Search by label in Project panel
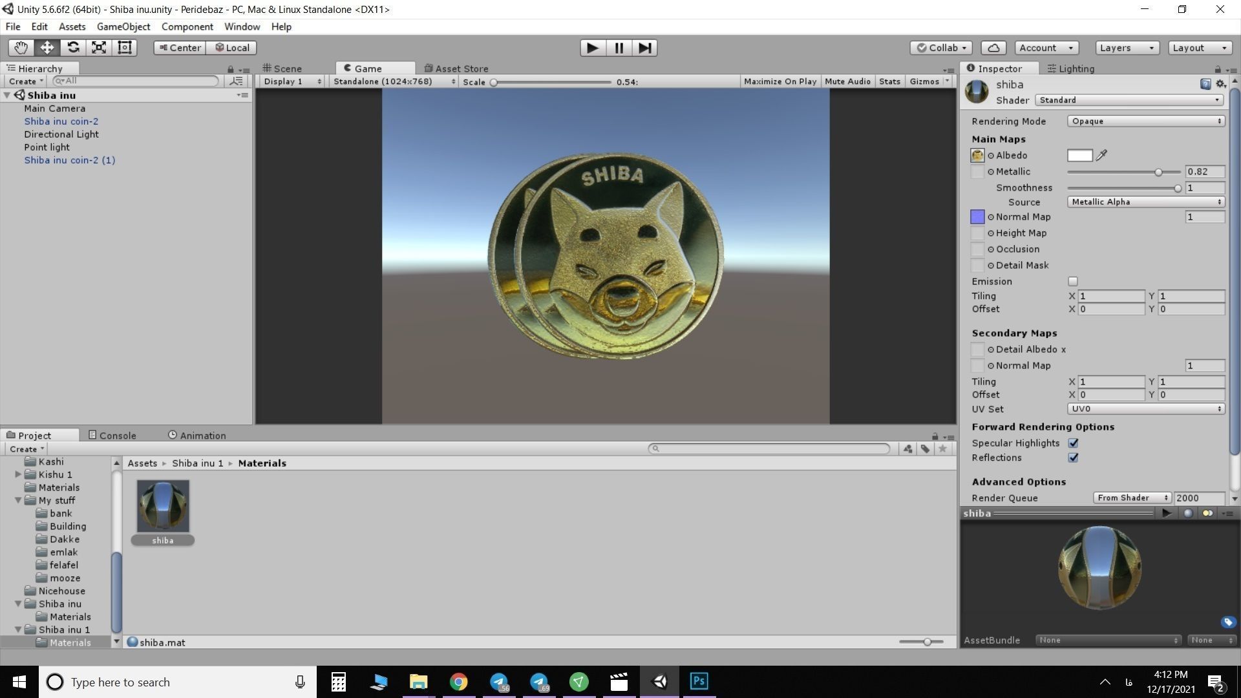 (926, 449)
